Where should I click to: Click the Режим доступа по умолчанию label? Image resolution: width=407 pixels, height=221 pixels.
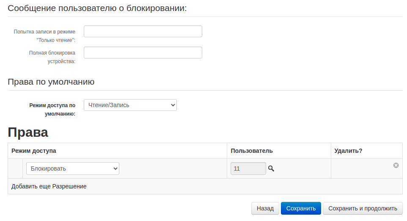click(52, 109)
